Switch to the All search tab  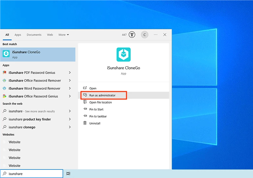[x=7, y=35]
